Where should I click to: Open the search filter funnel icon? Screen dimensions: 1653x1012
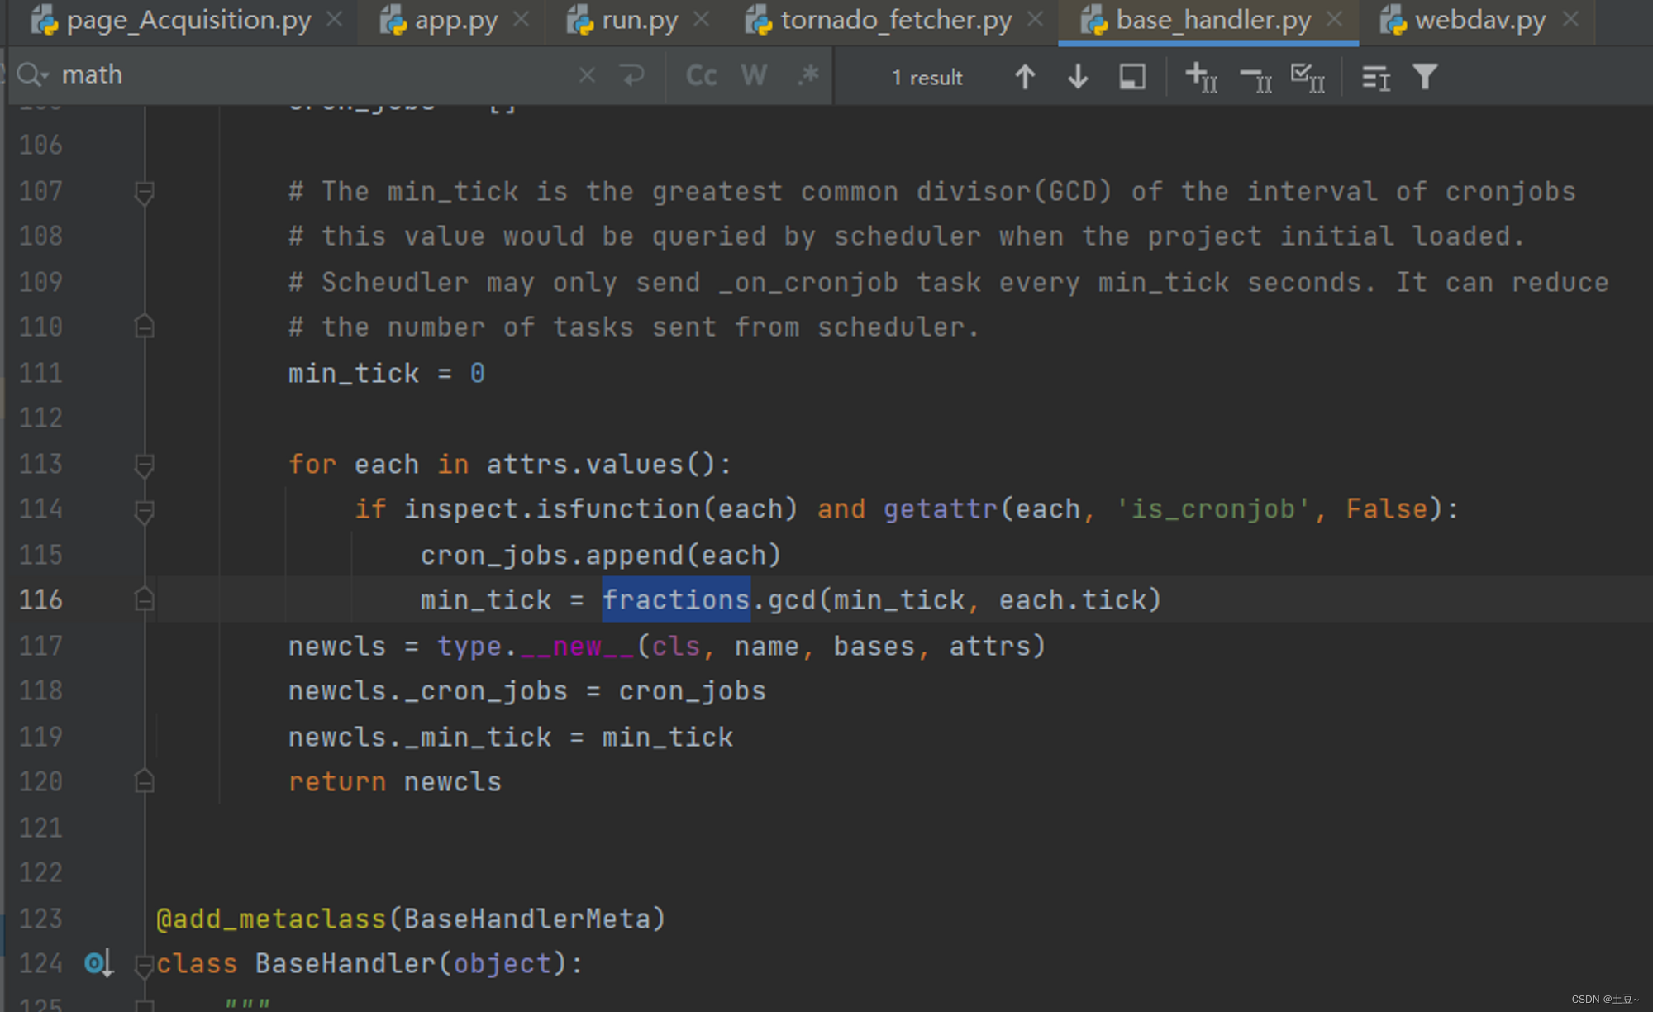pos(1425,77)
